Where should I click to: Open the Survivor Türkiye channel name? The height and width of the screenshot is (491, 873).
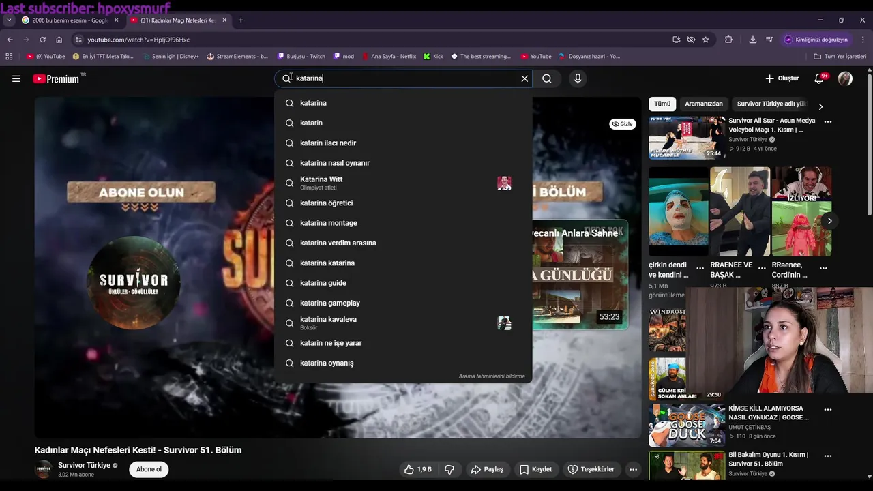(84, 465)
